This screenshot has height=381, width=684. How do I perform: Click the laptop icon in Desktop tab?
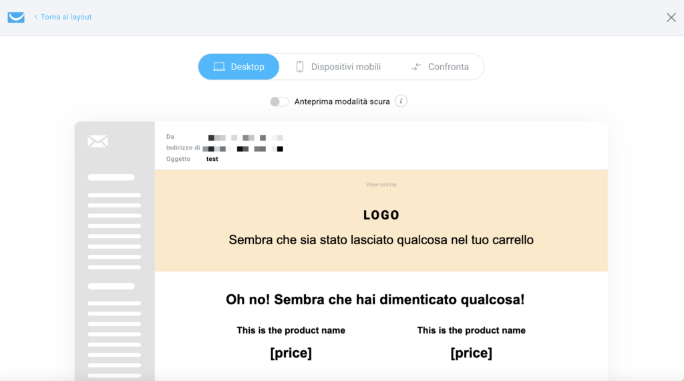coord(219,67)
